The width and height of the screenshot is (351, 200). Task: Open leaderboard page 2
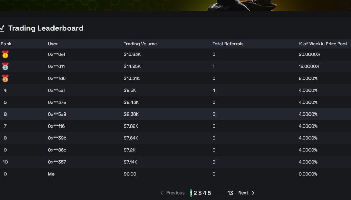(x=195, y=193)
